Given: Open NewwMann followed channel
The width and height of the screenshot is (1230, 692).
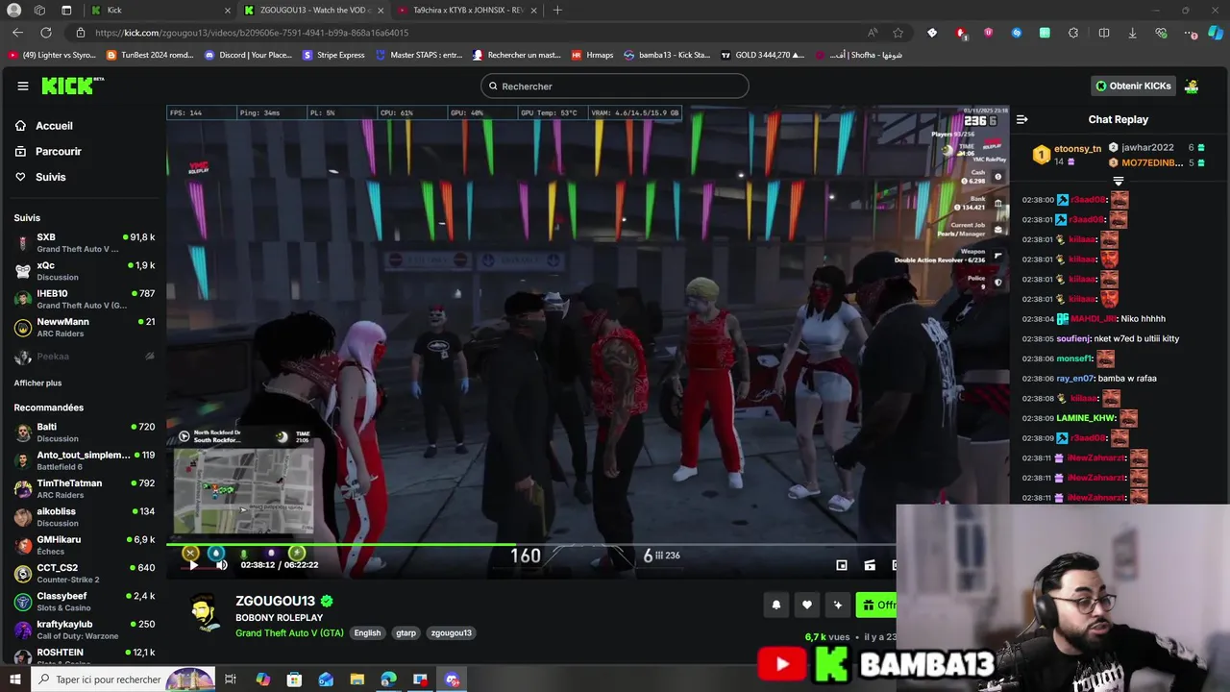Looking at the screenshot, I should (84, 328).
